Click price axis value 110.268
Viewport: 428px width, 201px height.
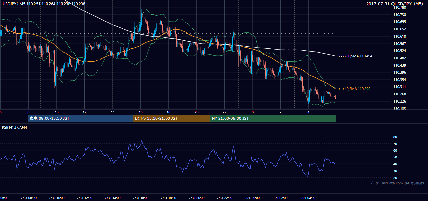(399, 94)
